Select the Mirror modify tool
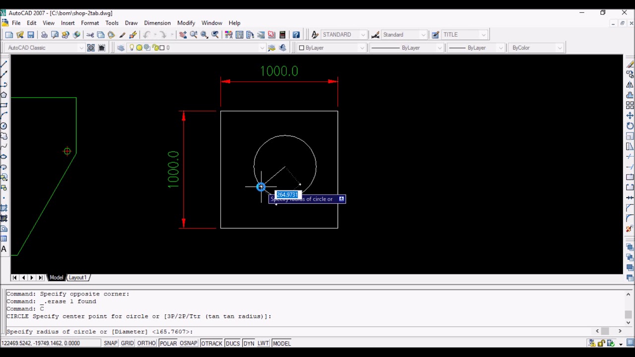The image size is (635, 357). 630,85
